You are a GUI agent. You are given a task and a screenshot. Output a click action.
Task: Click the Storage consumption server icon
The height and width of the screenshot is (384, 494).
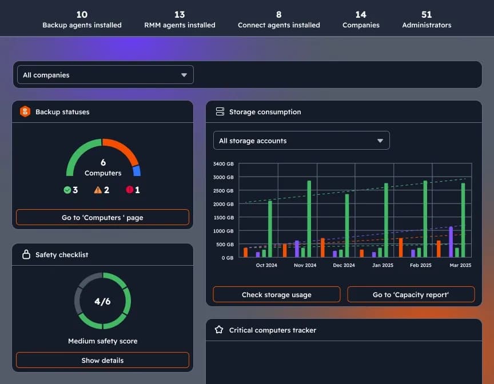coord(220,112)
